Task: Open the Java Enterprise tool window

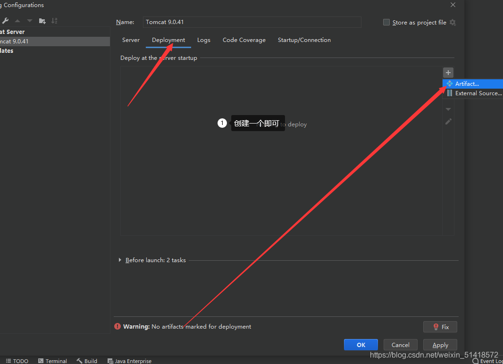Action: tap(130, 361)
